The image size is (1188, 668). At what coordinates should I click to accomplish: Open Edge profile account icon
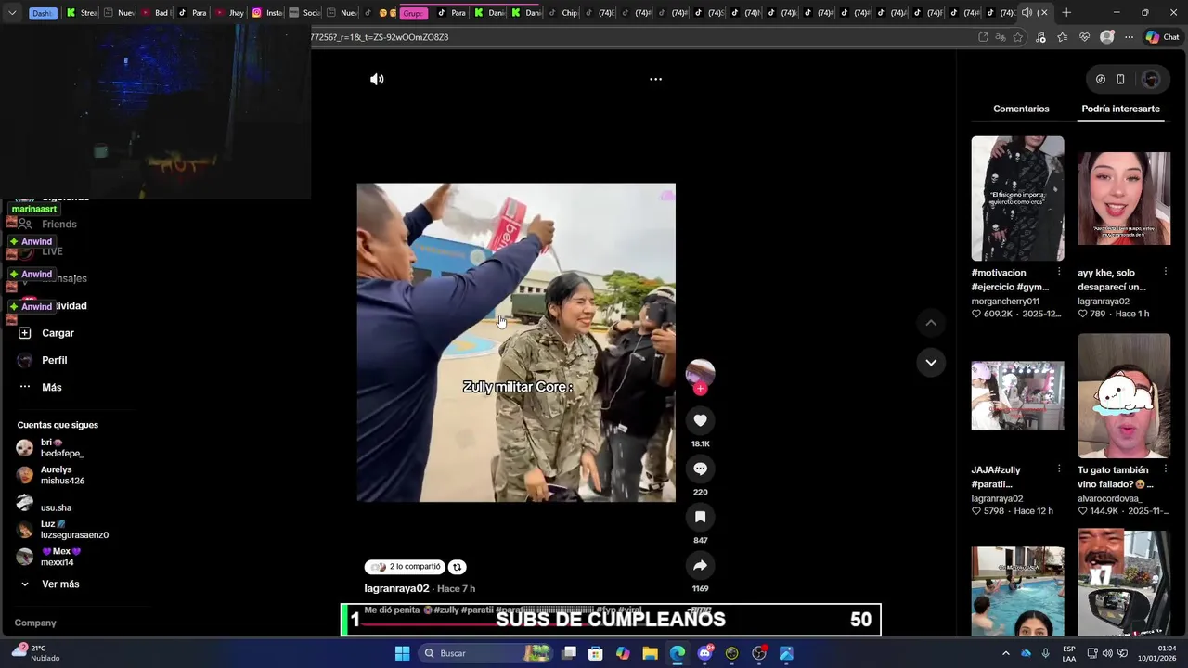click(1106, 37)
